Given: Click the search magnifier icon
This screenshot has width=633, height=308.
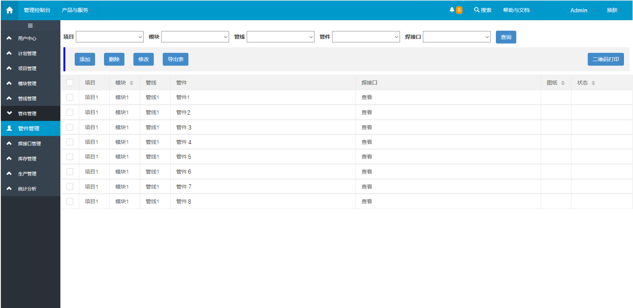Looking at the screenshot, I should point(477,10).
